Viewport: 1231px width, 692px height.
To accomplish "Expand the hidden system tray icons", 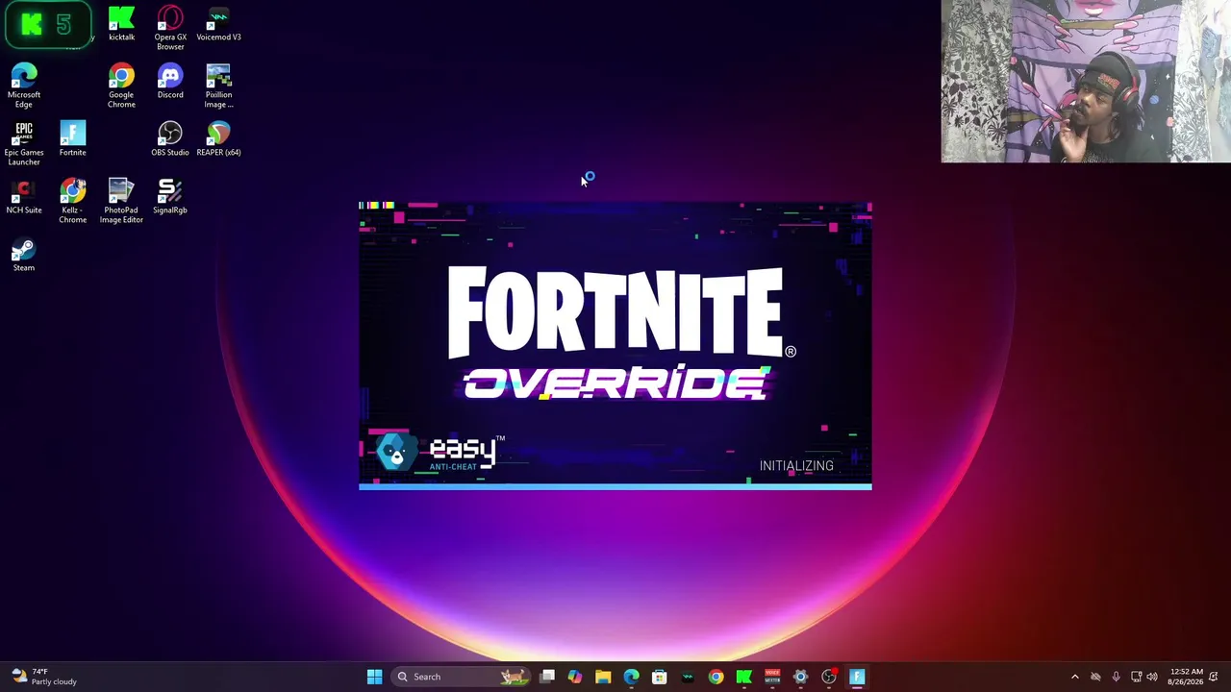I will 1075,677.
